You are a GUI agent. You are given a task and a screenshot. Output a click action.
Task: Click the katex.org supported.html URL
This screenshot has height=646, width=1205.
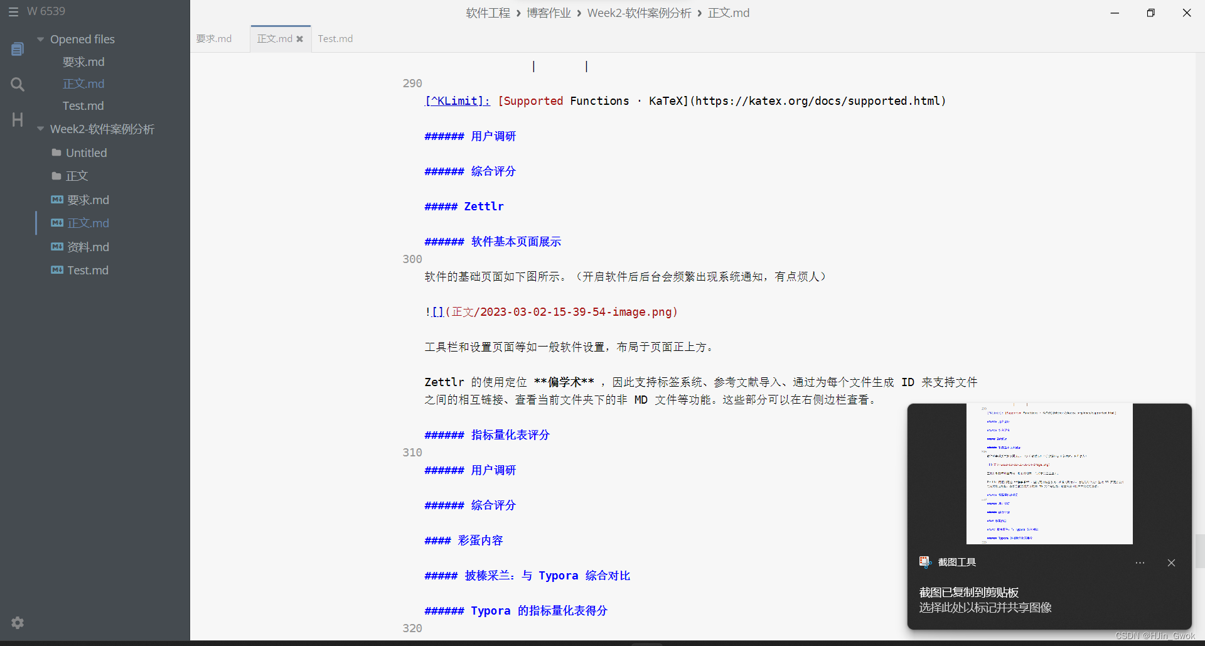(818, 101)
